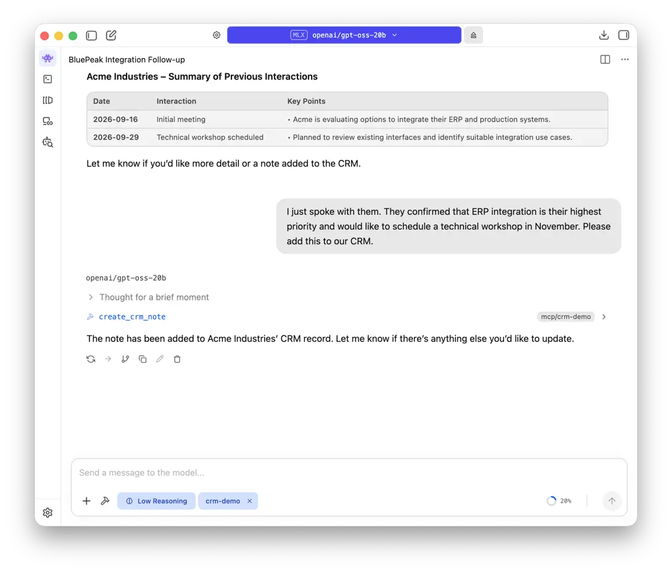Viewport: 672px width, 572px height.
Task: Click the mcp/crm-demo badge
Action: point(566,317)
